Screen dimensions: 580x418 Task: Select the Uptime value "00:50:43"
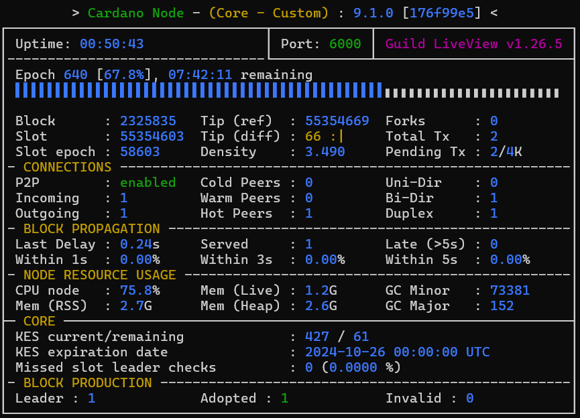[112, 44]
